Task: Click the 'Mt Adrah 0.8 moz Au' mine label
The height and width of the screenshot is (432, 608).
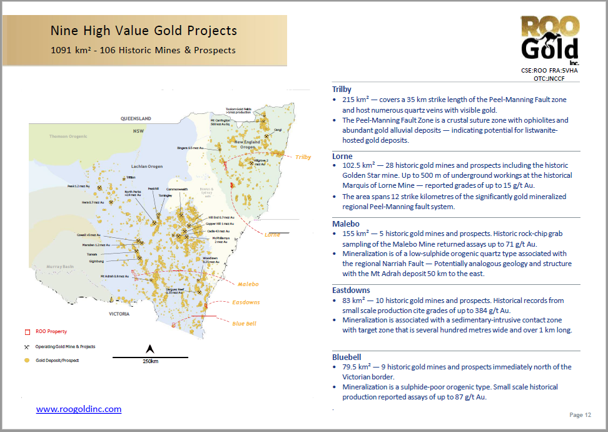Action: [114, 276]
